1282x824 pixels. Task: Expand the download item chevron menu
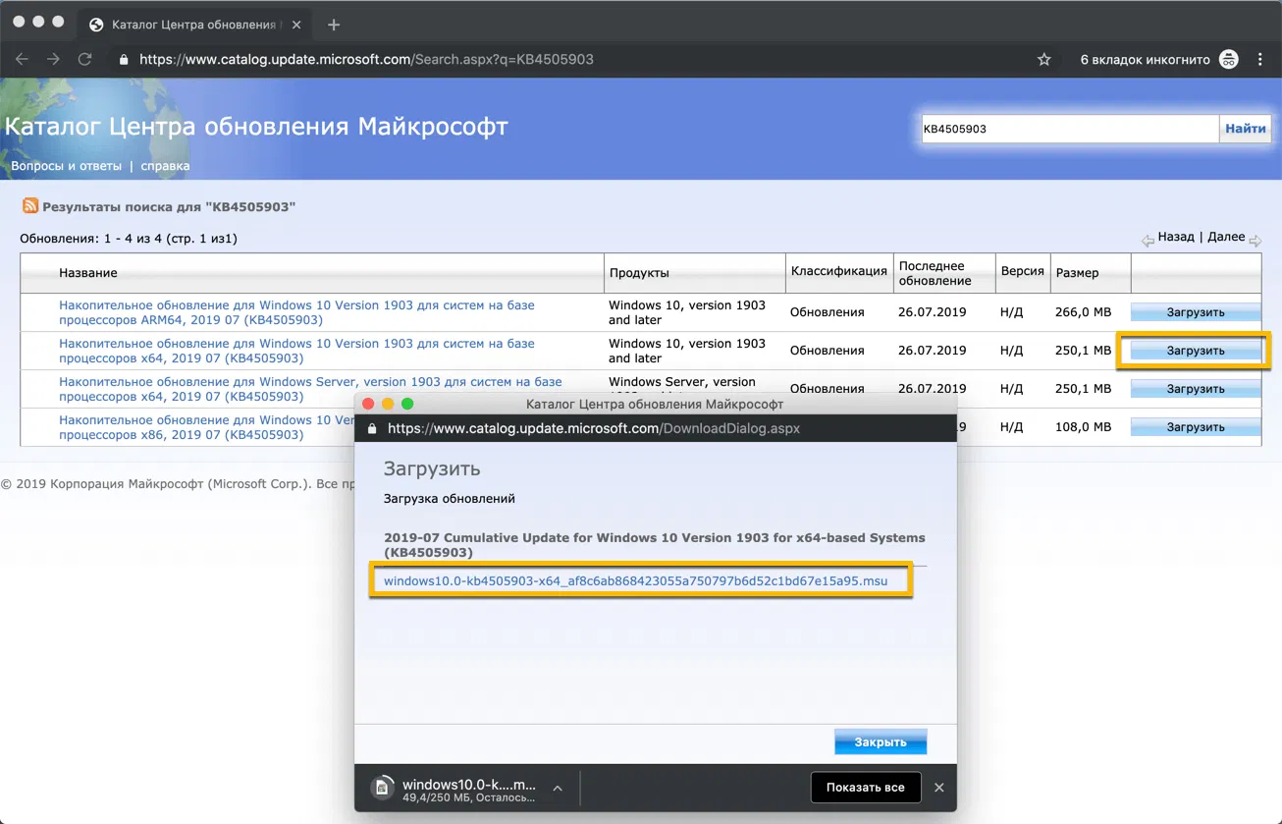point(558,787)
